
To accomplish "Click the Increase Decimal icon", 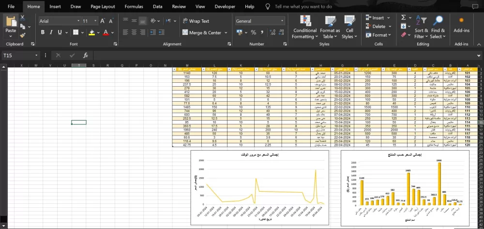I will coord(272,32).
